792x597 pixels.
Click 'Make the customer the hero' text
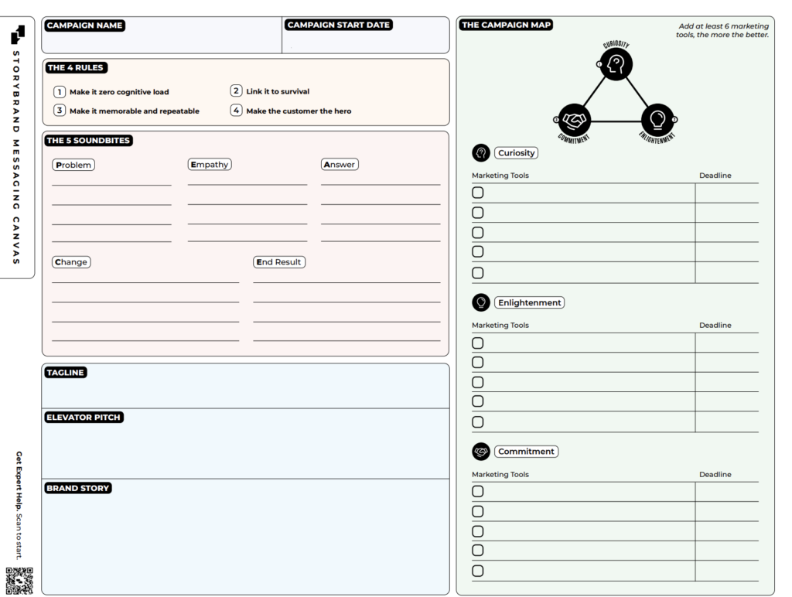299,111
